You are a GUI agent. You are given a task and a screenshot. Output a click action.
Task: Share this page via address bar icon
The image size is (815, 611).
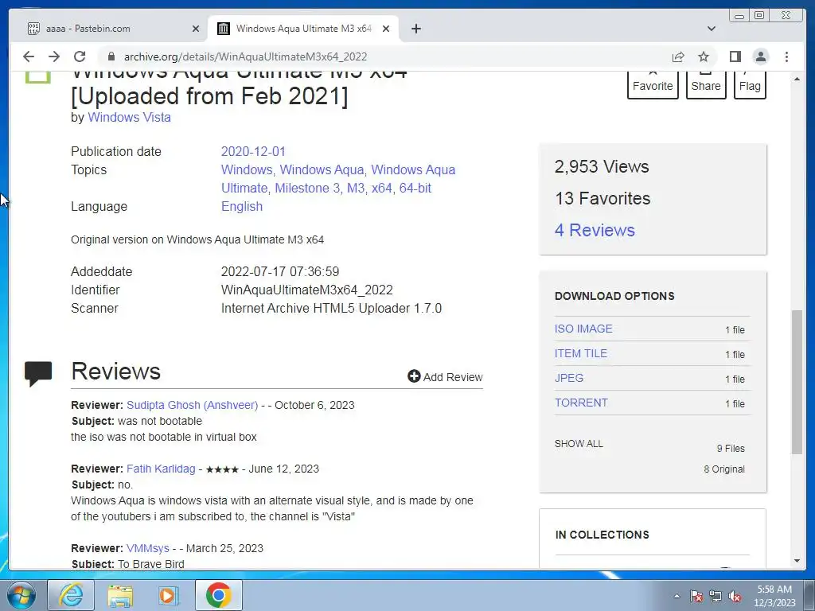pos(678,56)
